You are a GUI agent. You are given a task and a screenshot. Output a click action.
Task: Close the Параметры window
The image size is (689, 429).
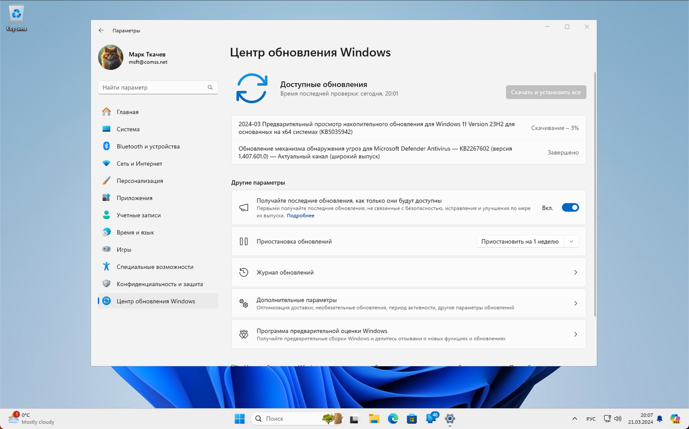587,27
